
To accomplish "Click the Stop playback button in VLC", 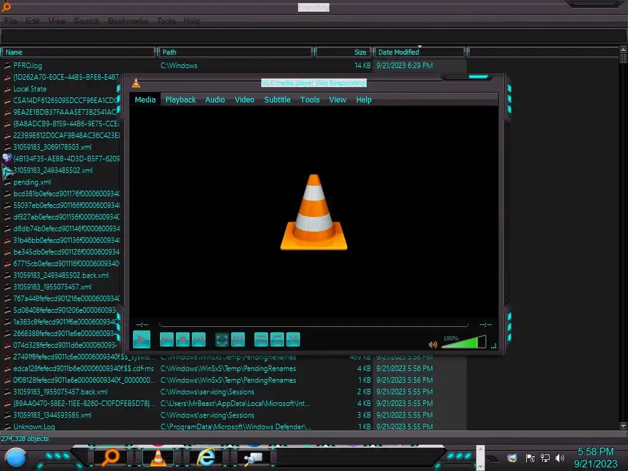I will [183, 340].
